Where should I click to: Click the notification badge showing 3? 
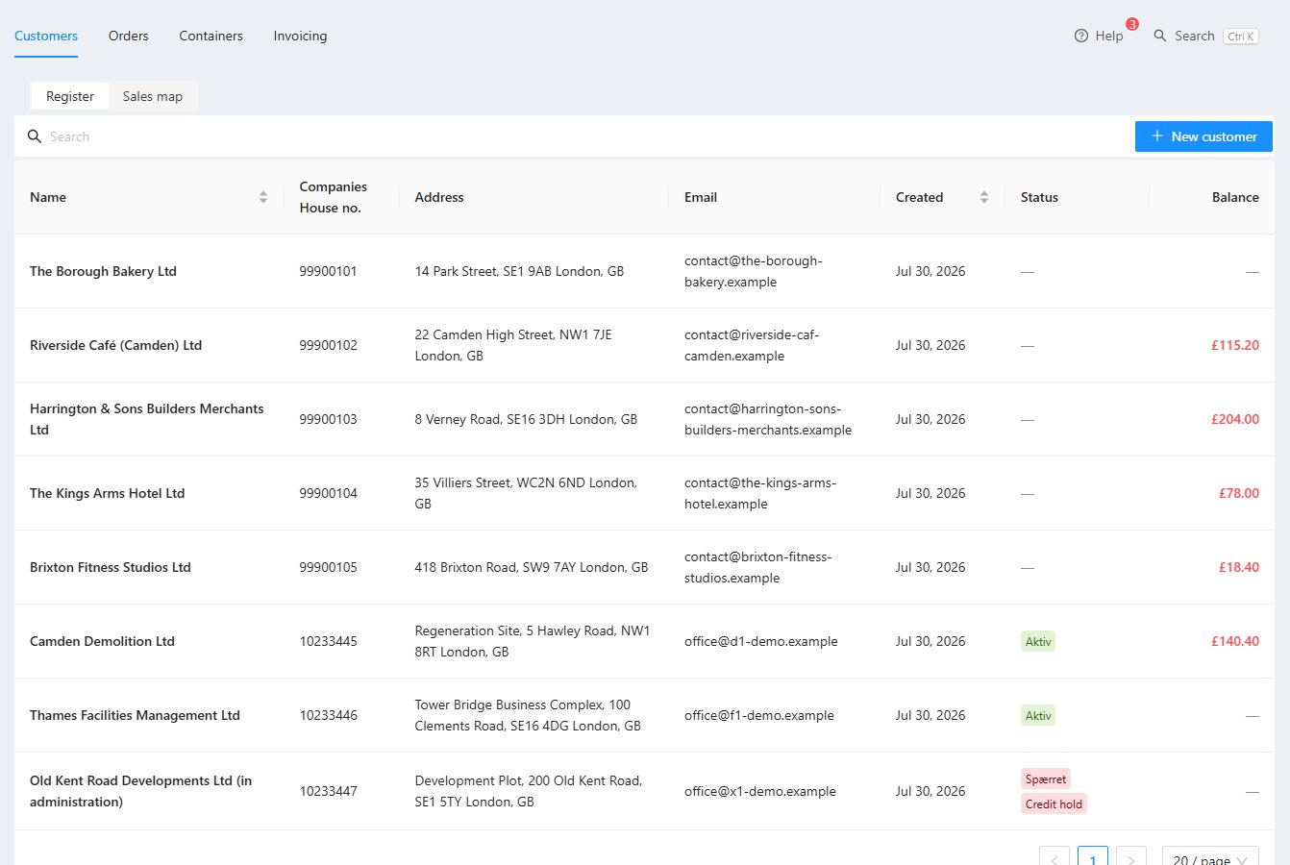point(1132,24)
